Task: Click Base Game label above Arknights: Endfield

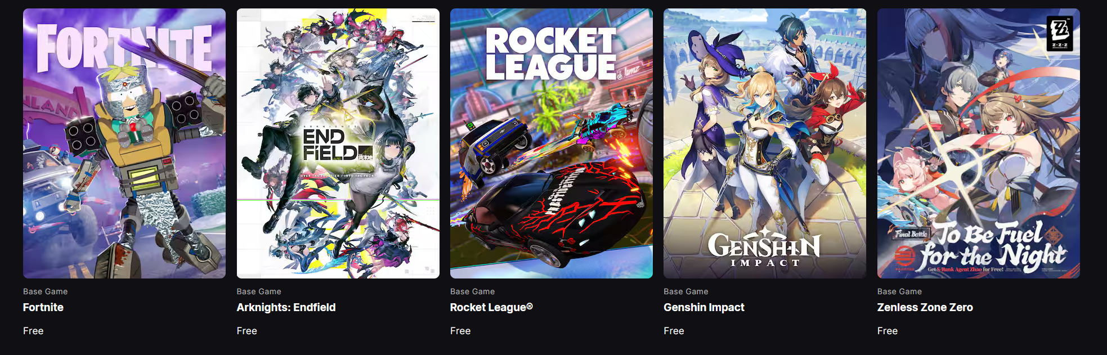Action: point(259,291)
